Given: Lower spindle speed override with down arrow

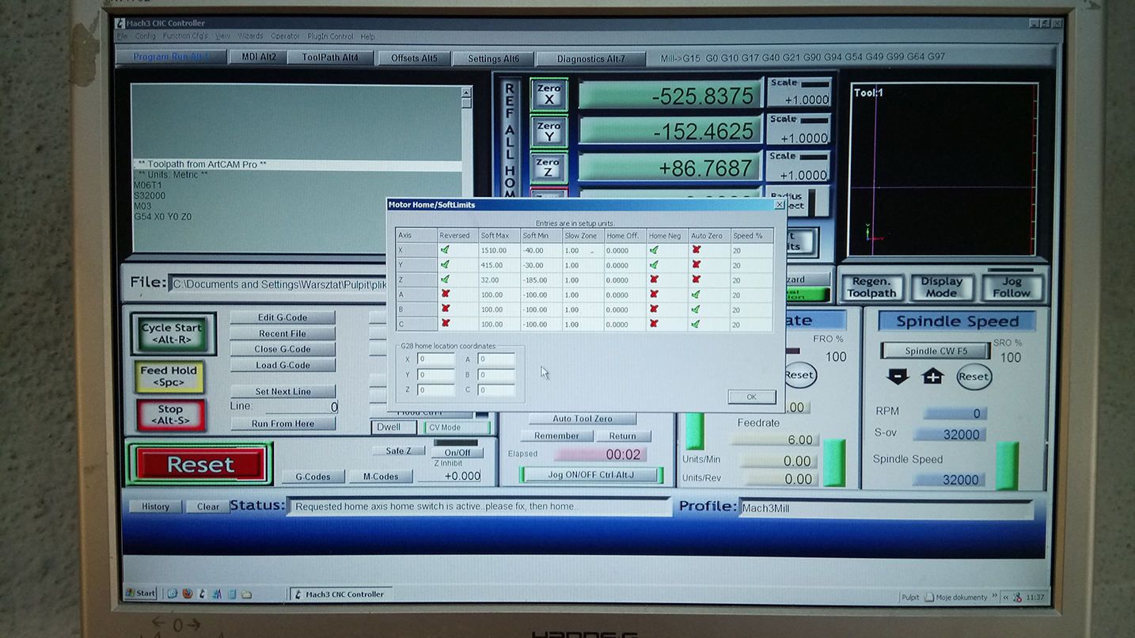Looking at the screenshot, I should pyautogui.click(x=898, y=377).
